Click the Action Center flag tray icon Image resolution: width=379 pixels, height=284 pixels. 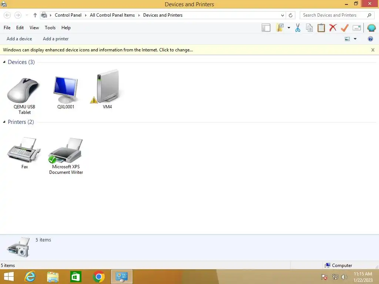coord(324,277)
